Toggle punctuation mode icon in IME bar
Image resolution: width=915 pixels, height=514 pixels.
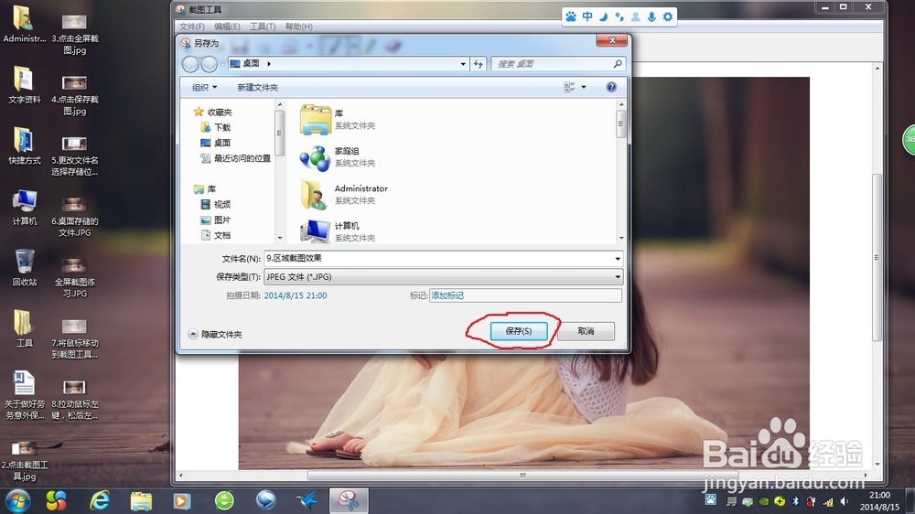(x=619, y=16)
